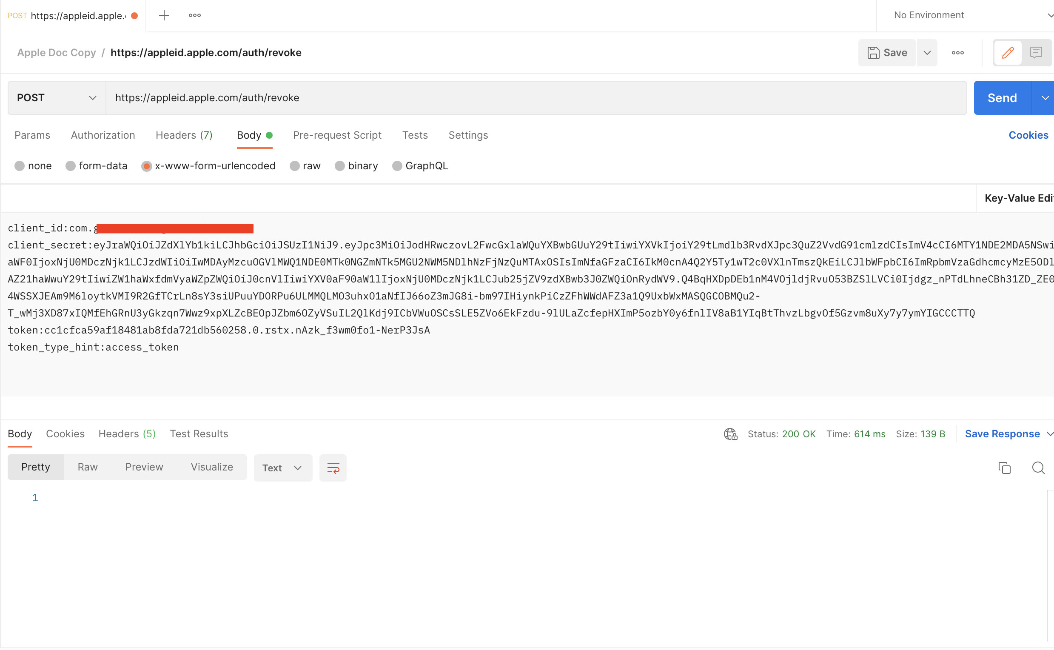The image size is (1054, 650).
Task: Open the comments icon beside the pencil
Action: tap(1037, 52)
